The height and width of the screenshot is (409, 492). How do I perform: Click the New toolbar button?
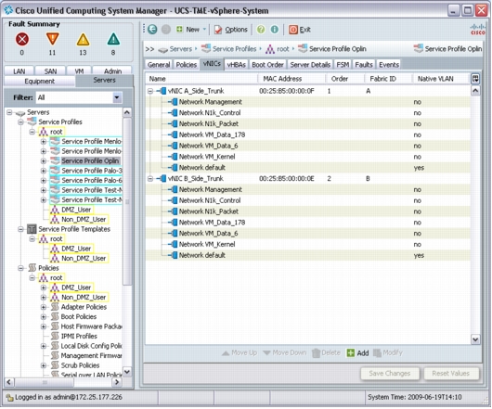pyautogui.click(x=188, y=30)
